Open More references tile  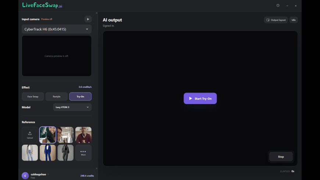(83, 153)
